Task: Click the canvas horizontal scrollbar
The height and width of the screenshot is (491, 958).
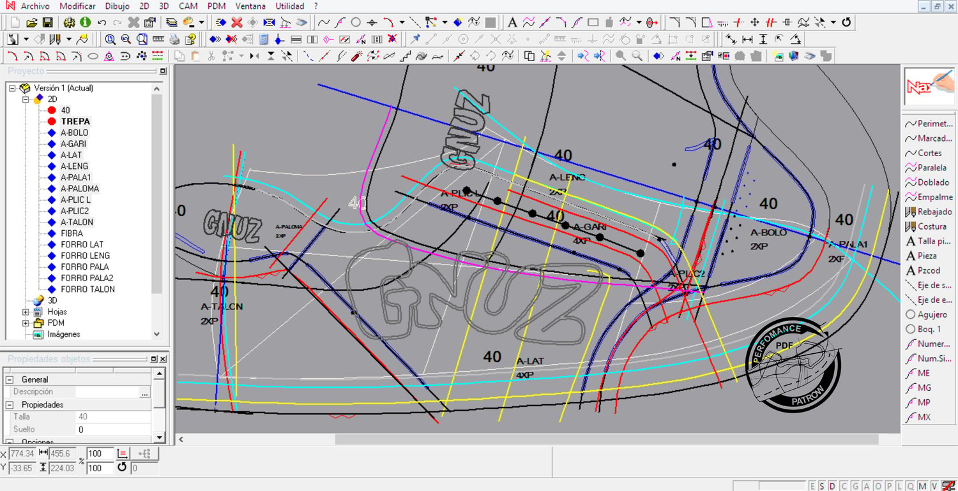Action: (x=607, y=439)
